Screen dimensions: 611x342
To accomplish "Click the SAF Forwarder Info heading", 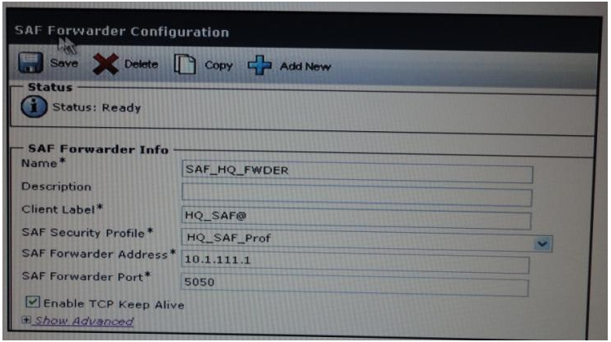I will [99, 149].
